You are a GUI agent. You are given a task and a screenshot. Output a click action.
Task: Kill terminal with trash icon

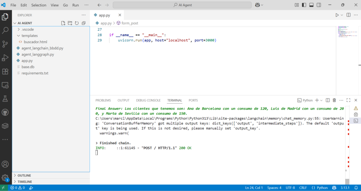[334, 100]
